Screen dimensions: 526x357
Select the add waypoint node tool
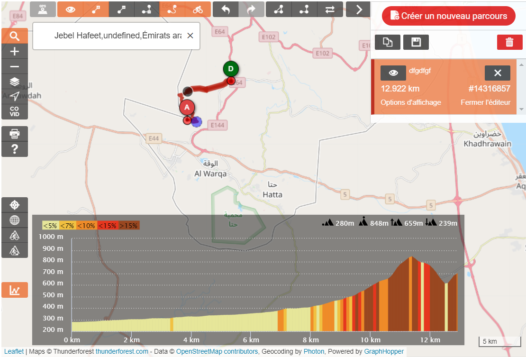pos(147,9)
